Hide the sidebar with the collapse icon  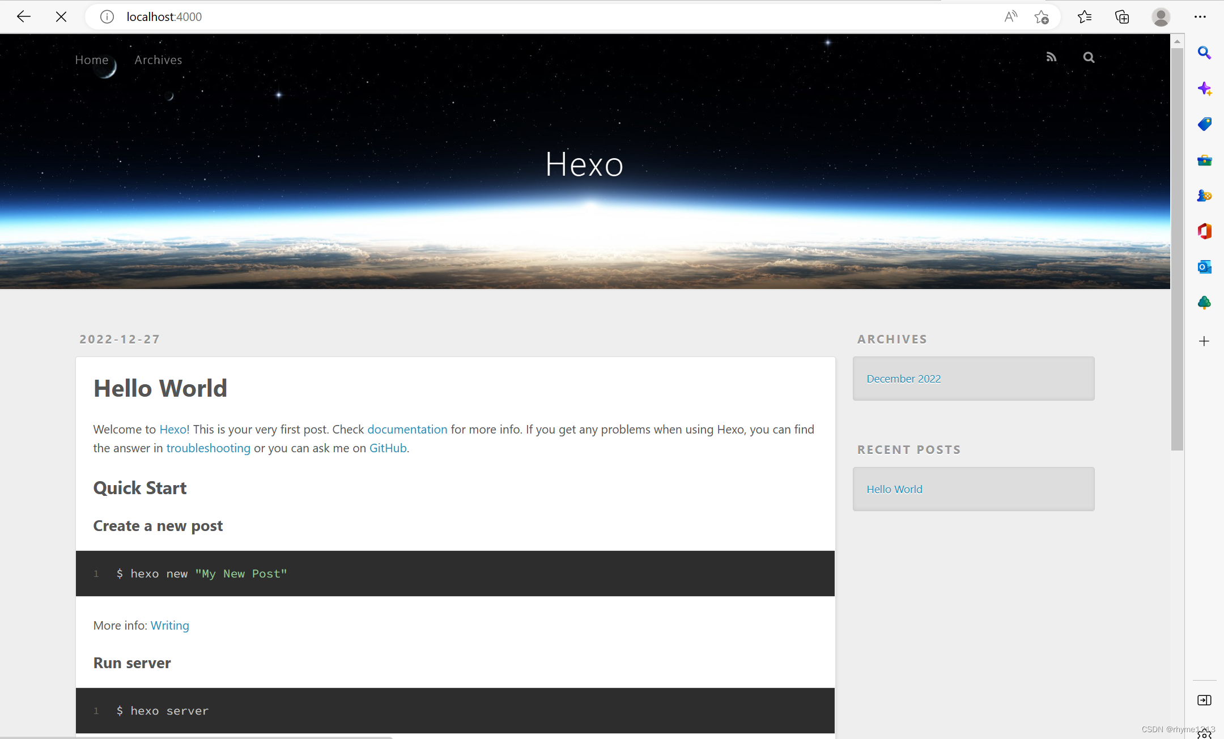click(x=1204, y=700)
